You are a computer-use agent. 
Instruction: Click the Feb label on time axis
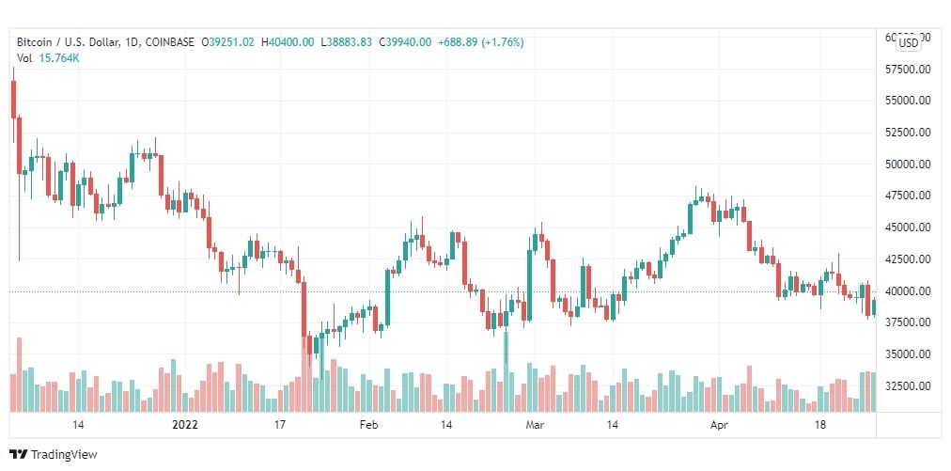click(367, 425)
